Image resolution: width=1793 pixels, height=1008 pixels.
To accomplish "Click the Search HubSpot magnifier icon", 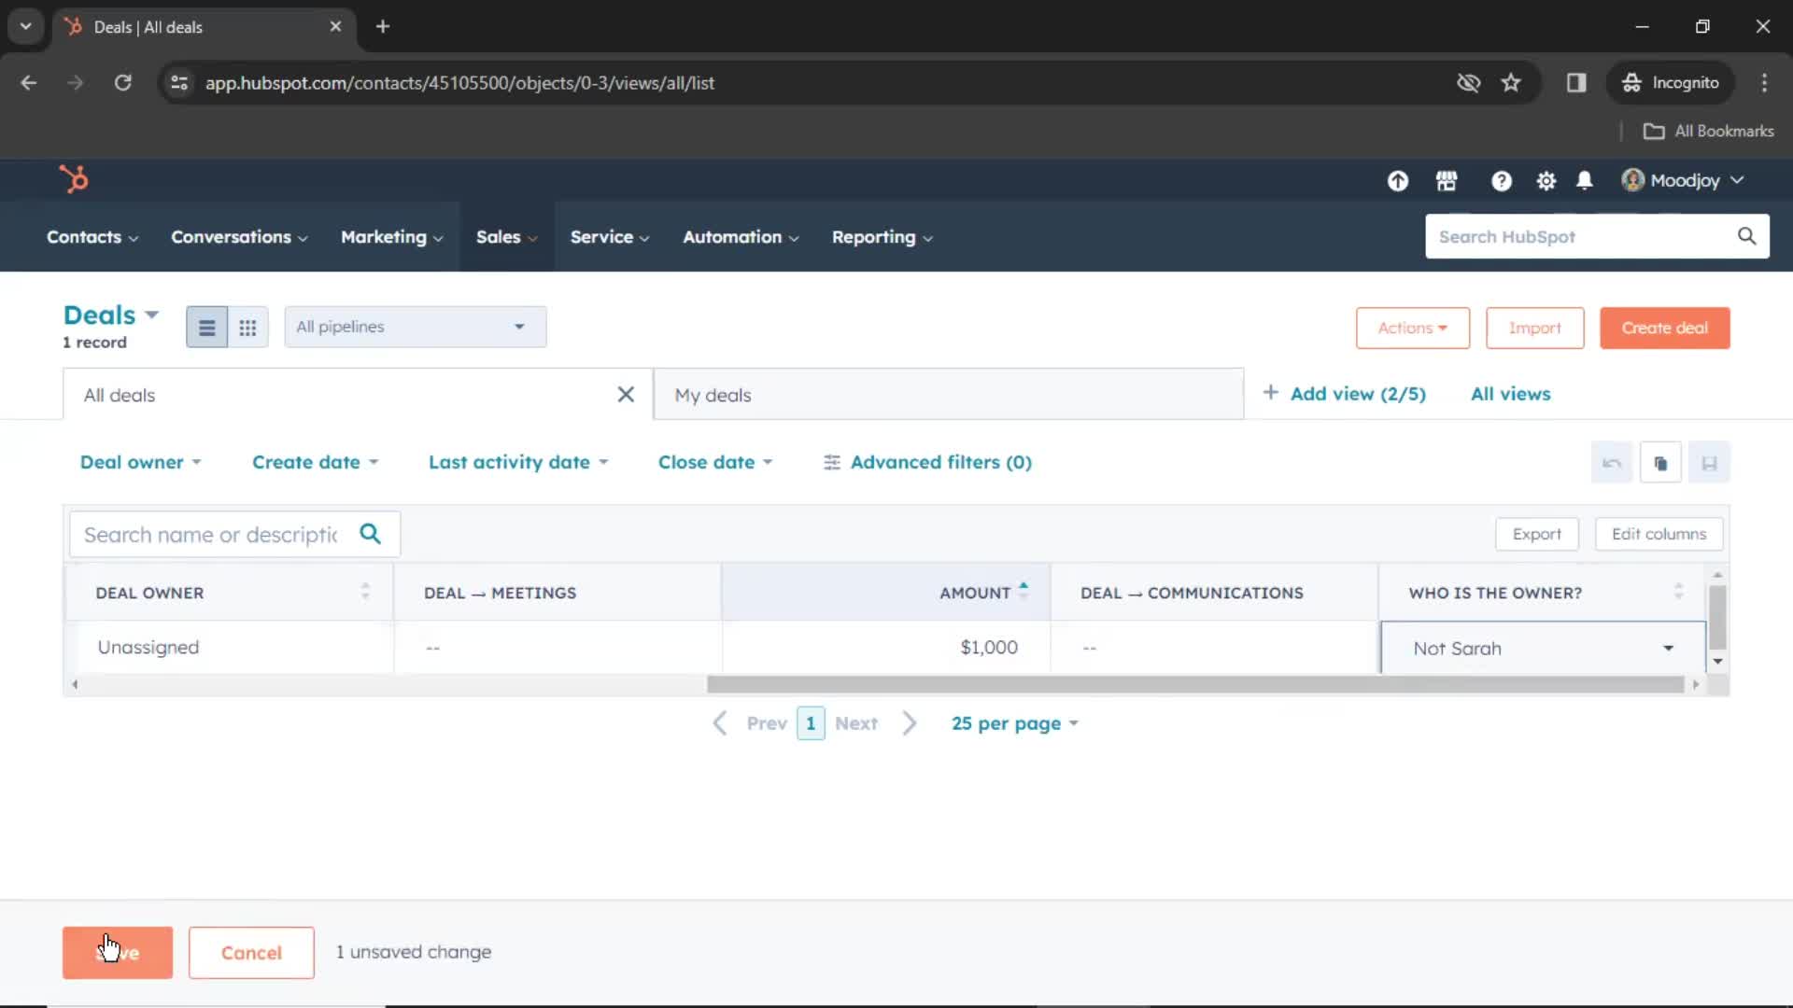I will tap(1746, 236).
